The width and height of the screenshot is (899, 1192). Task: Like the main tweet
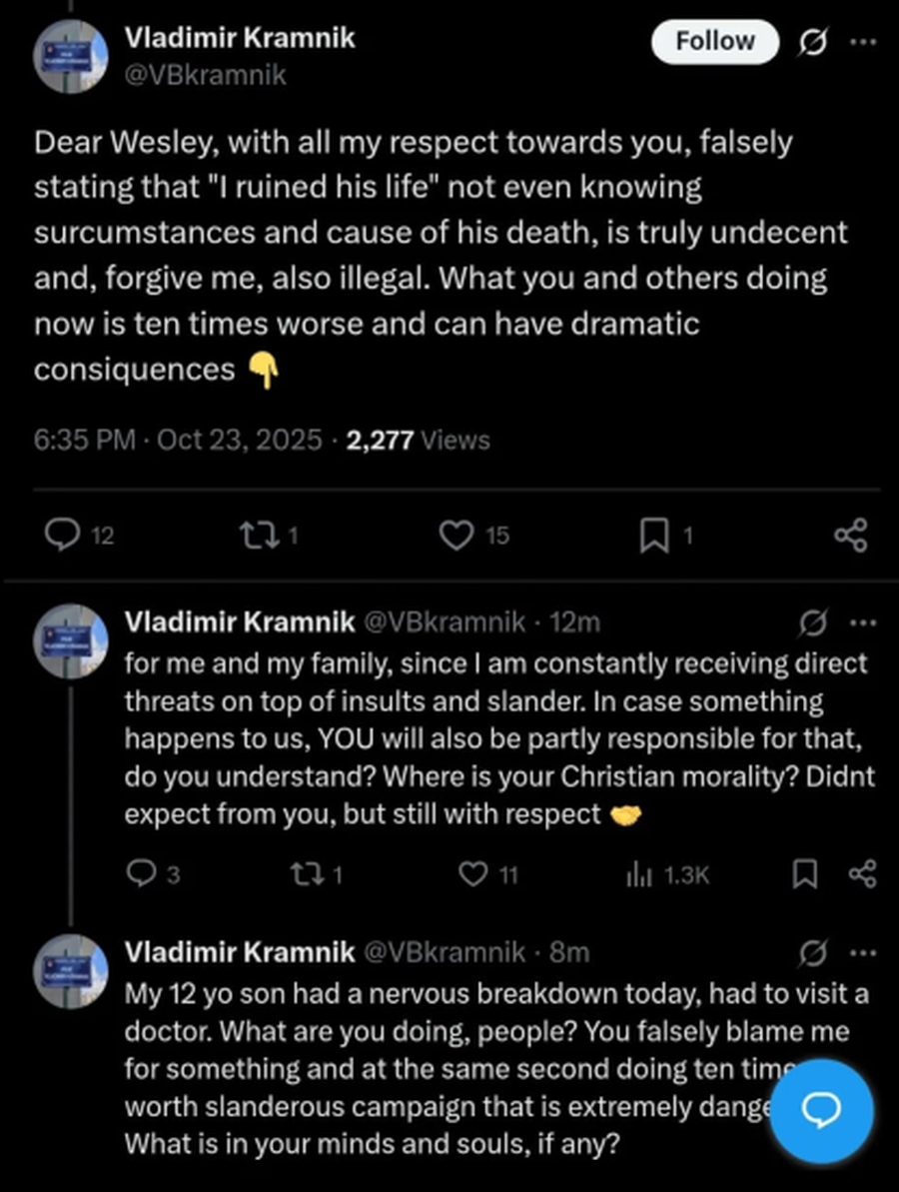pyautogui.click(x=455, y=537)
